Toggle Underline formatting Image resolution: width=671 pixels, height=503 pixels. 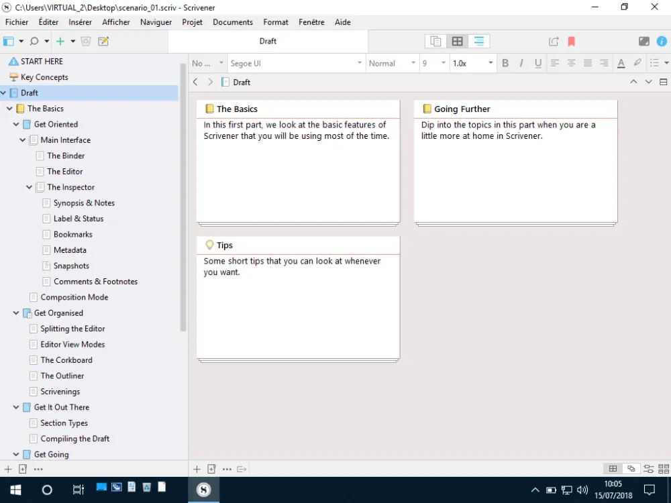tap(538, 63)
